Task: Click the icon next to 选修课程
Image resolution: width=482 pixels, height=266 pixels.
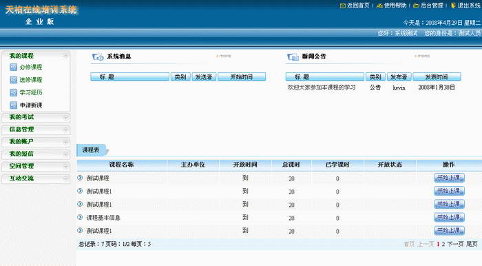Action: tap(14, 80)
